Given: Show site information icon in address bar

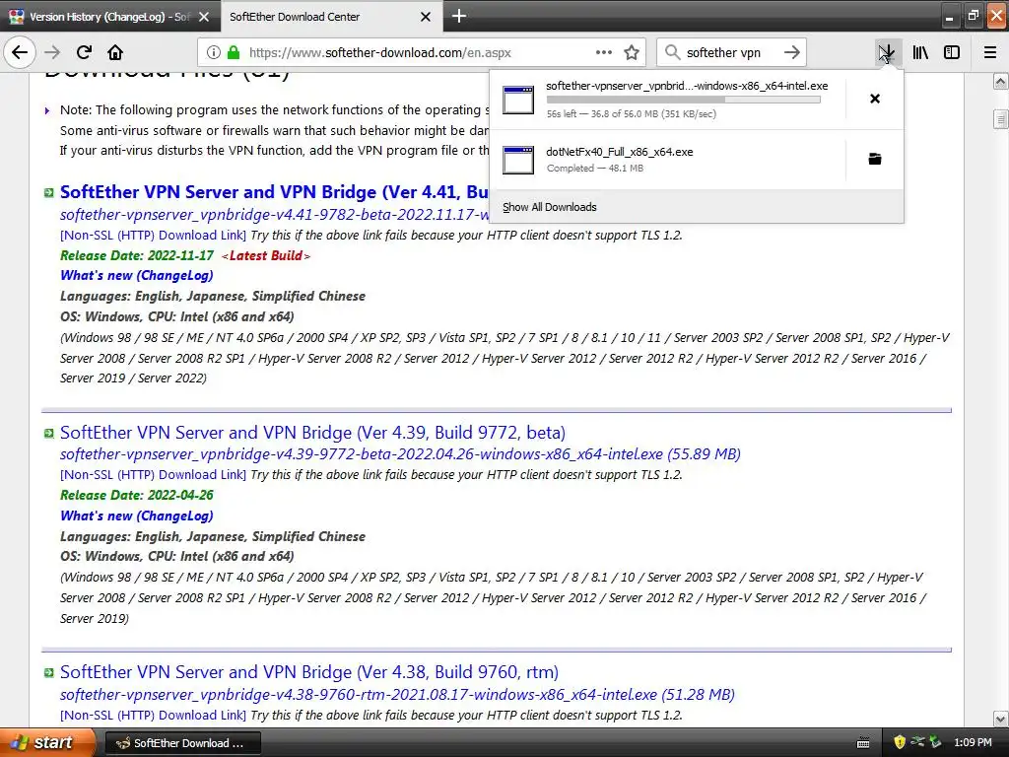Looking at the screenshot, I should (x=214, y=52).
